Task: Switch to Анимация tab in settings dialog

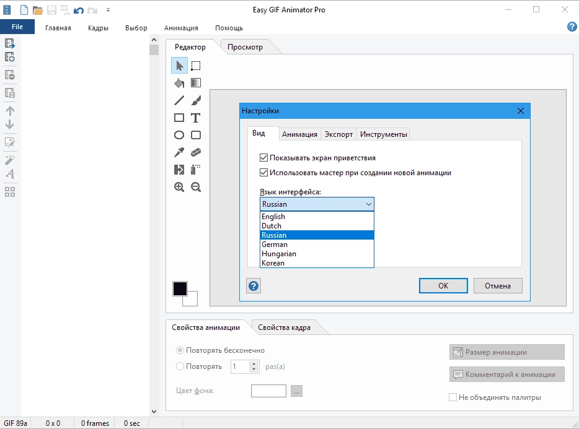Action: [x=299, y=134]
